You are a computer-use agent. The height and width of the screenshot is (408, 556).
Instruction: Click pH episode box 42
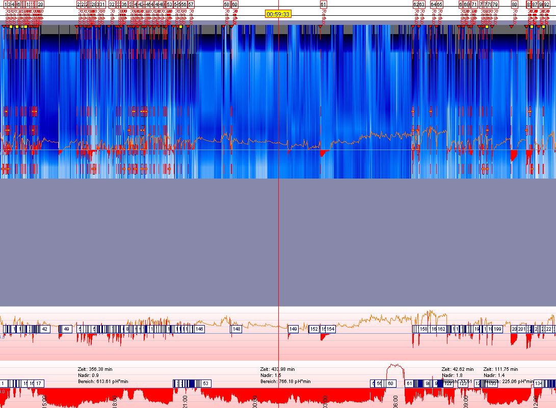tap(45, 329)
